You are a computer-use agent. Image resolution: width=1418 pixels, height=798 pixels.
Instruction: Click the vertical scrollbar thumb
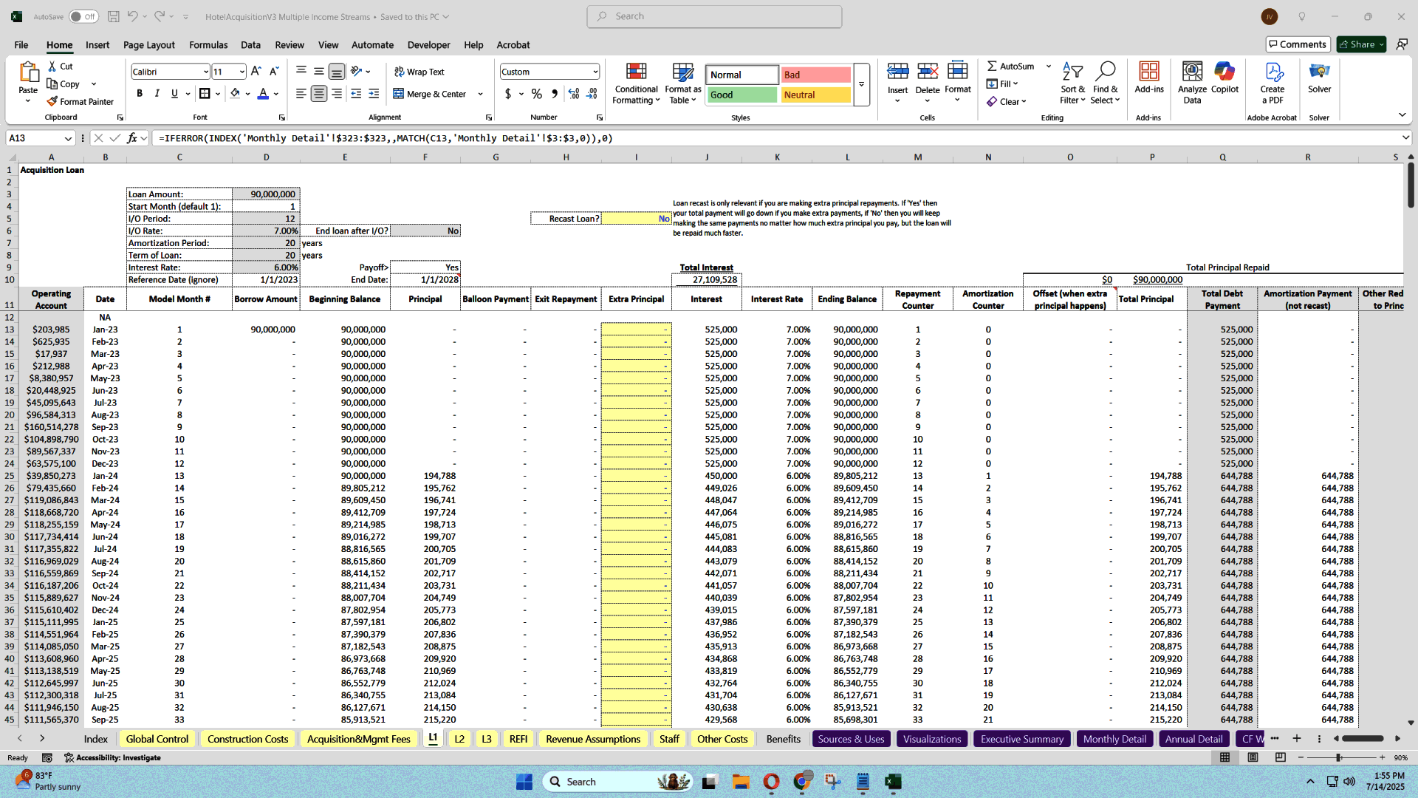click(x=1411, y=185)
